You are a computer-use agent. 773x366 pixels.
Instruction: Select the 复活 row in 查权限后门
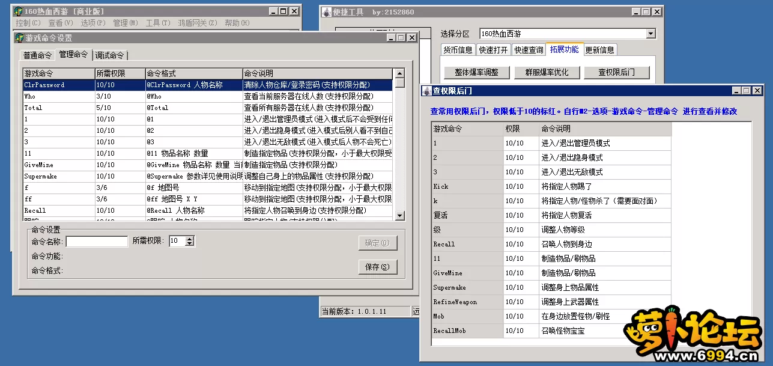point(551,215)
